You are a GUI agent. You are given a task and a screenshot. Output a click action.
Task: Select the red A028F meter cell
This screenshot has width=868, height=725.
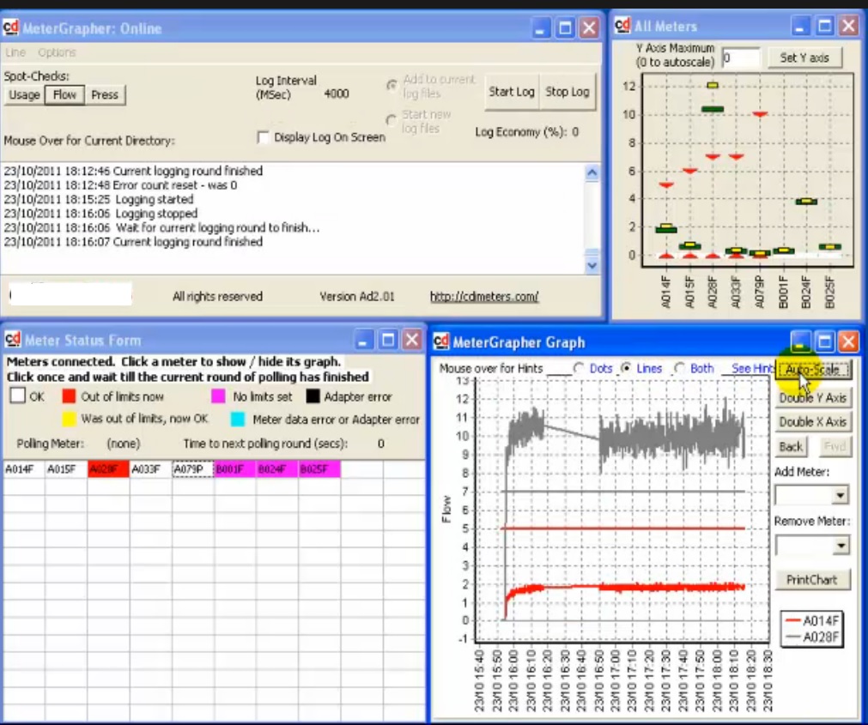[x=108, y=469]
